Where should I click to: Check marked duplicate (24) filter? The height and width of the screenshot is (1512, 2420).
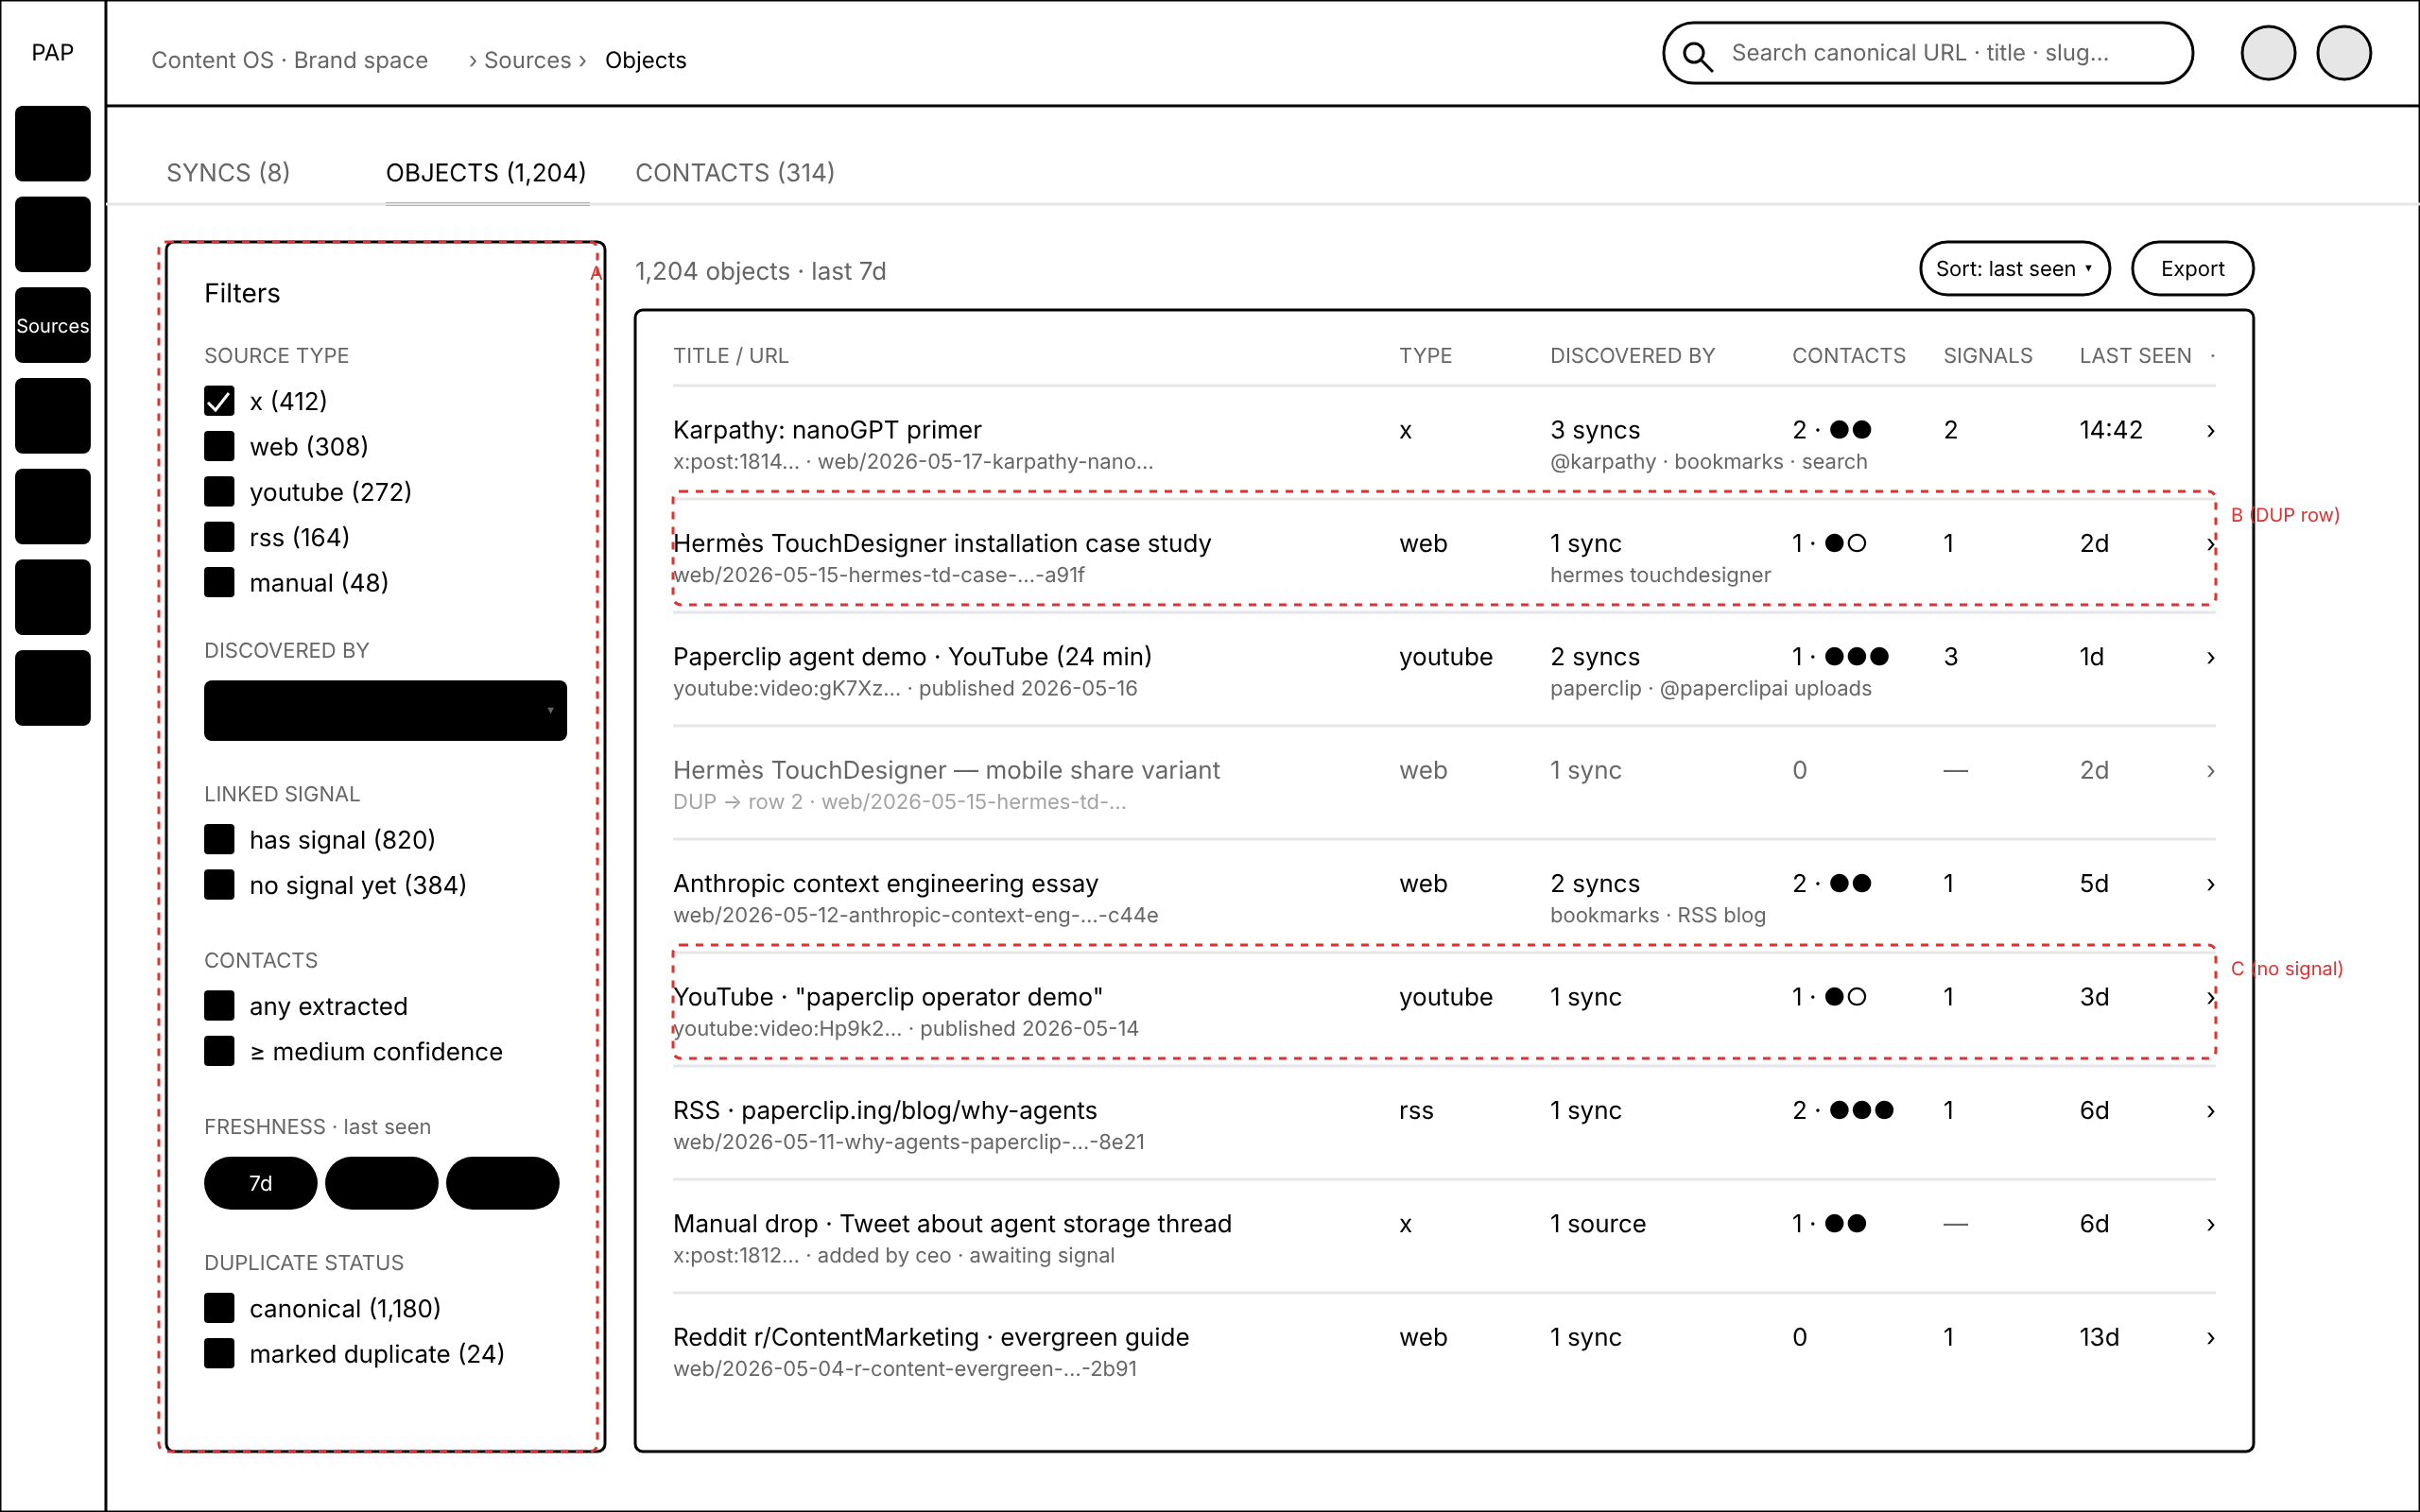pyautogui.click(x=219, y=1354)
